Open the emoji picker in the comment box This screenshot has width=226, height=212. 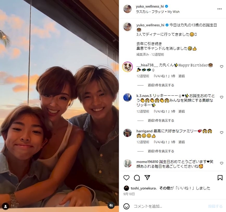[126, 206]
